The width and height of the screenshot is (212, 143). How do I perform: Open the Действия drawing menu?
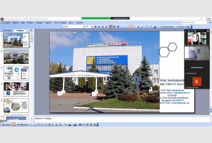coord(6,124)
